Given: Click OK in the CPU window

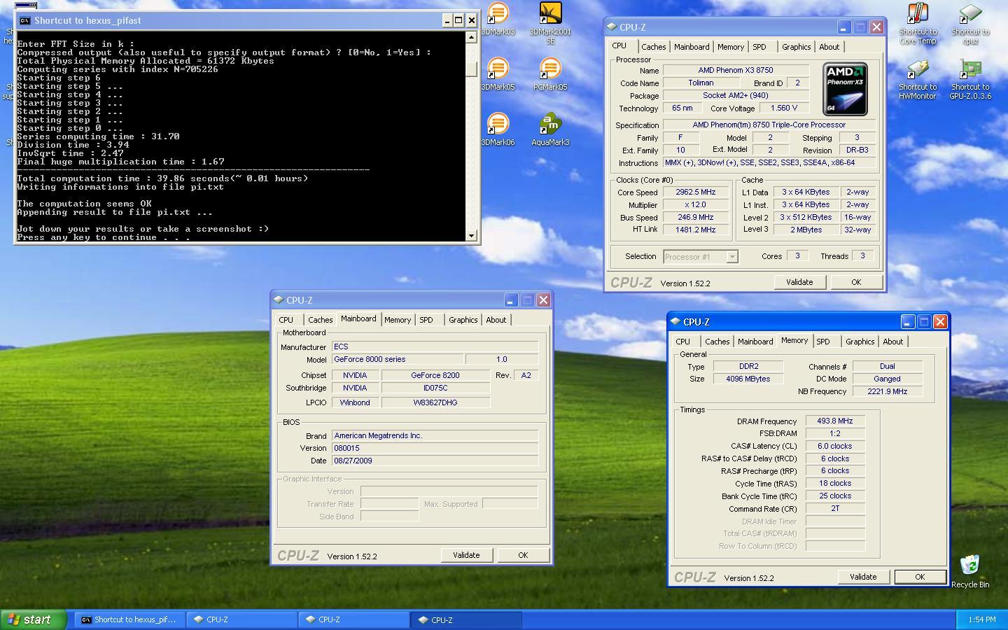Looking at the screenshot, I should [855, 282].
